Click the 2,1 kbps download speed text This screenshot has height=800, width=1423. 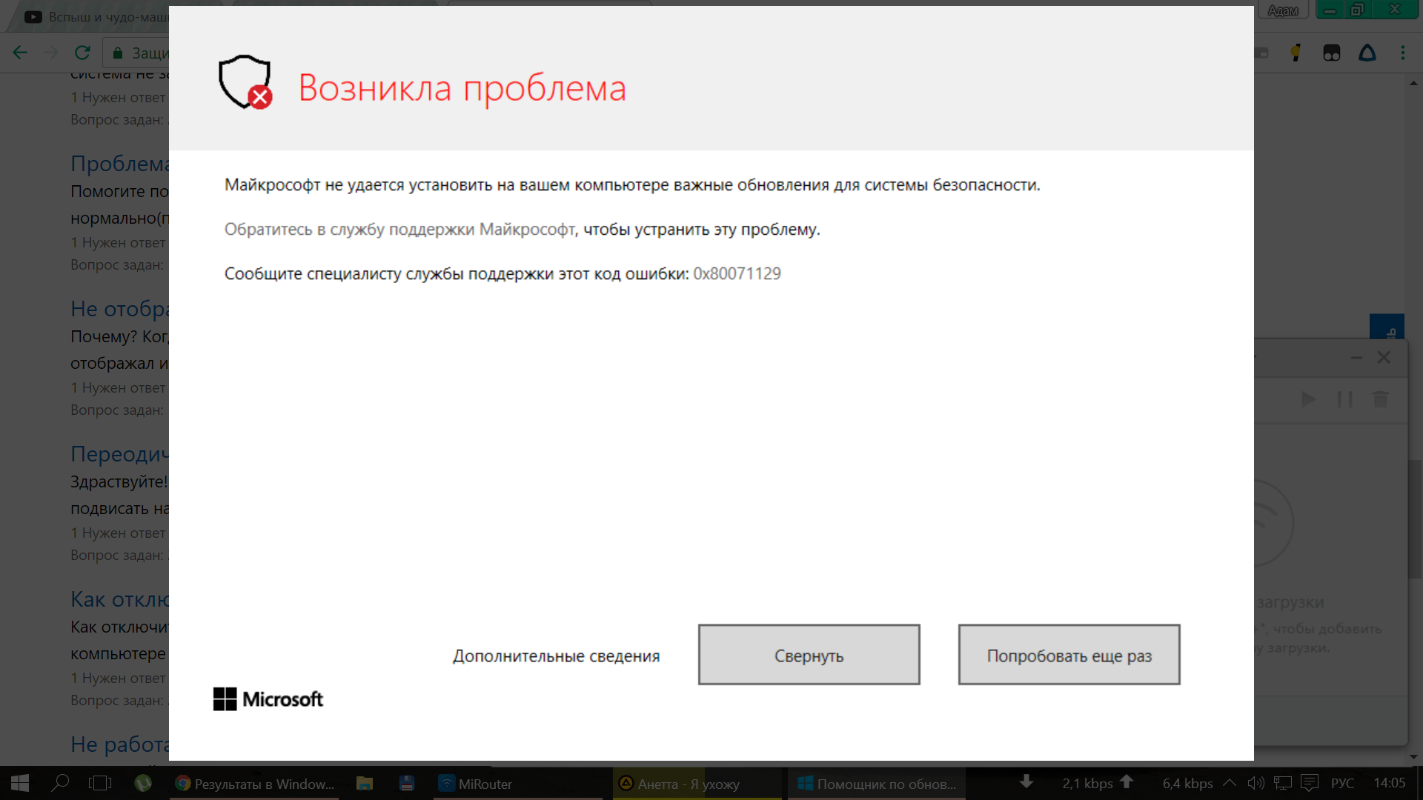pyautogui.click(x=1087, y=784)
